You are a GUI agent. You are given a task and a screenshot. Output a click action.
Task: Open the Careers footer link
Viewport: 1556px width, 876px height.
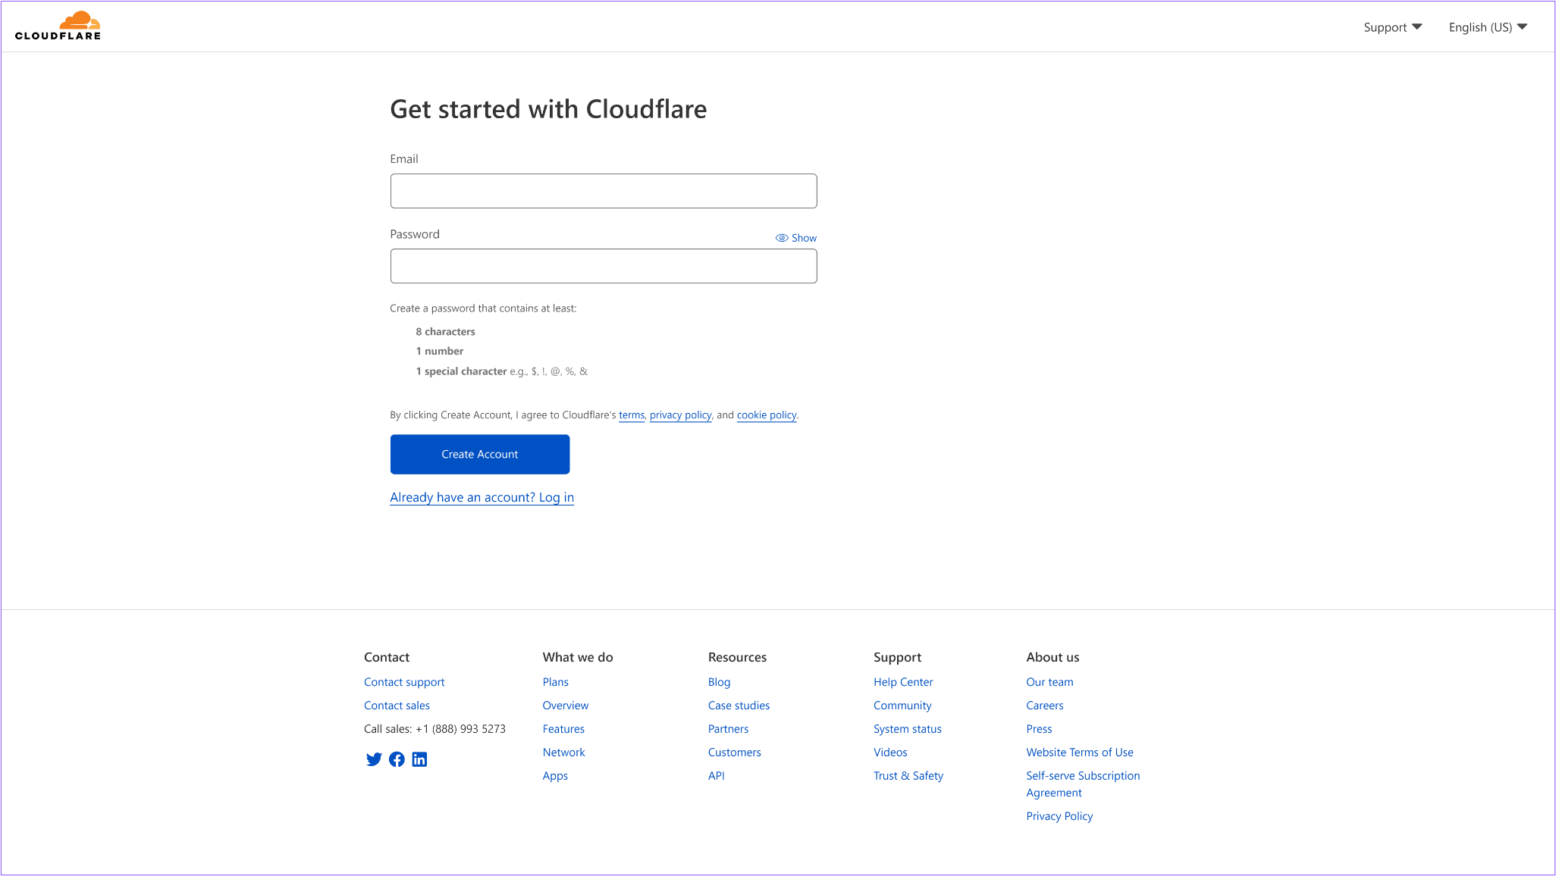click(1045, 705)
